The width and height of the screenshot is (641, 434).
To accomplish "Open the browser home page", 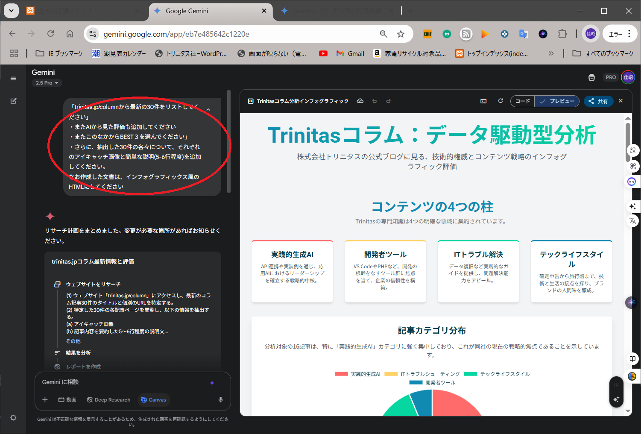I will click(70, 34).
